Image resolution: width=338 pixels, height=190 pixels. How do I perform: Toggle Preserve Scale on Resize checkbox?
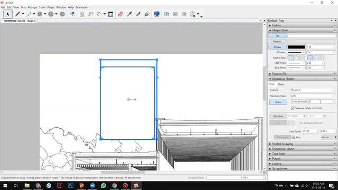(x=293, y=108)
